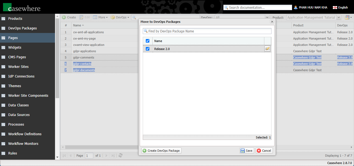
Task: Click Release 2.0 name in dialog
Action: (x=162, y=49)
